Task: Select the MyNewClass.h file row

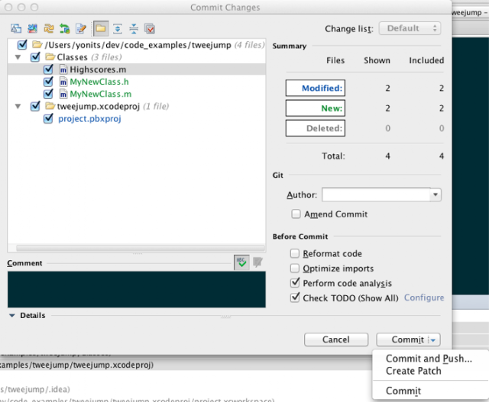Action: [137, 82]
